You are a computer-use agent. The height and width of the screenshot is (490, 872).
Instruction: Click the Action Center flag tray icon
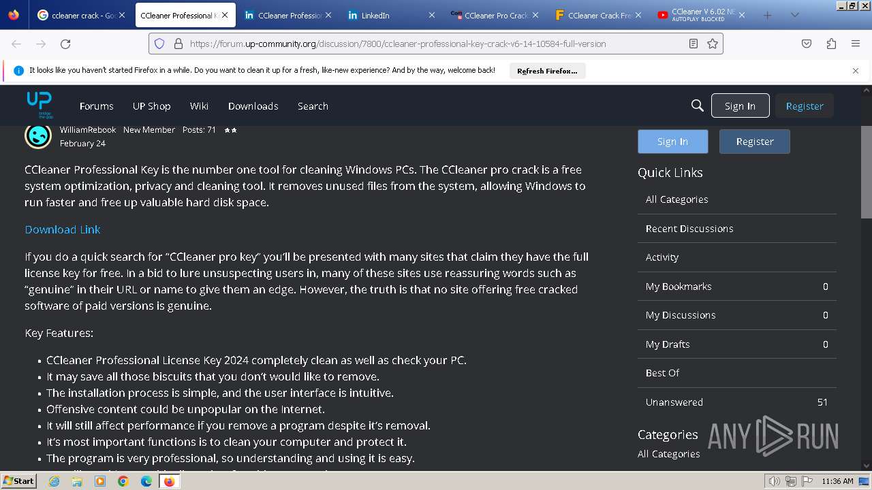click(807, 481)
